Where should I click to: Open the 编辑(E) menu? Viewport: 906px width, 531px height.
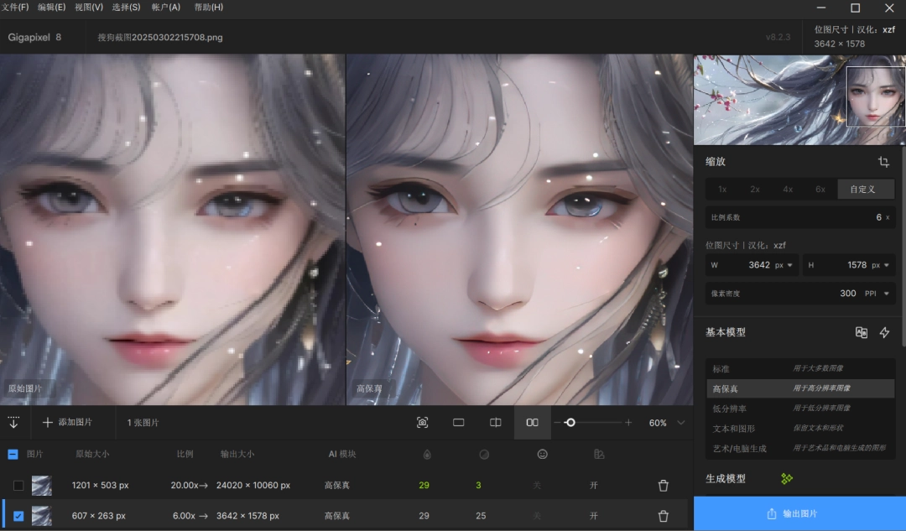(x=51, y=7)
